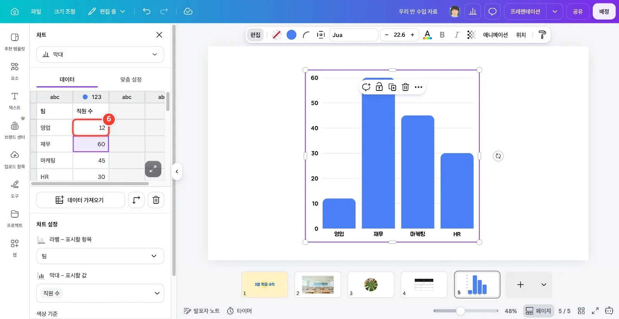The width and height of the screenshot is (619, 319).
Task: Click the Share button (공유)
Action: pos(578,12)
